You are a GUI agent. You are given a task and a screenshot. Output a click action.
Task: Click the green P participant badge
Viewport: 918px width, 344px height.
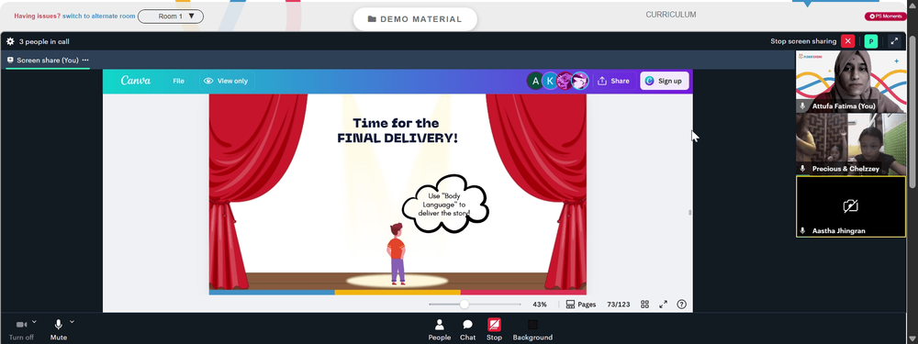click(x=870, y=41)
